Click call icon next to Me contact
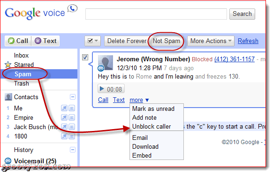 64,108
